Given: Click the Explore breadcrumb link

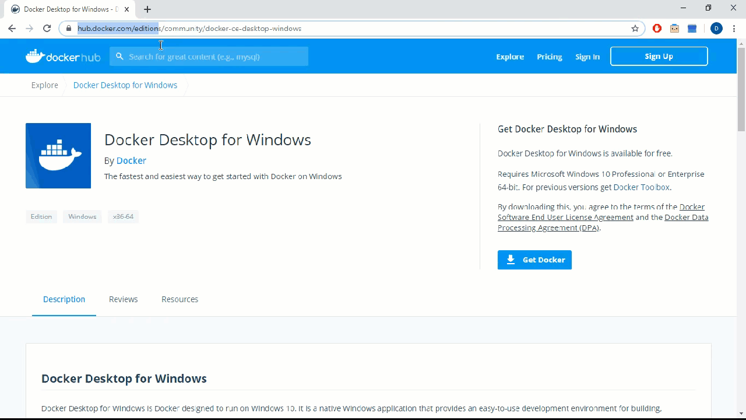Looking at the screenshot, I should click(45, 85).
